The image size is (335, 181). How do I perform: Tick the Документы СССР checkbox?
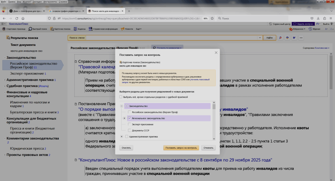pos(130,130)
